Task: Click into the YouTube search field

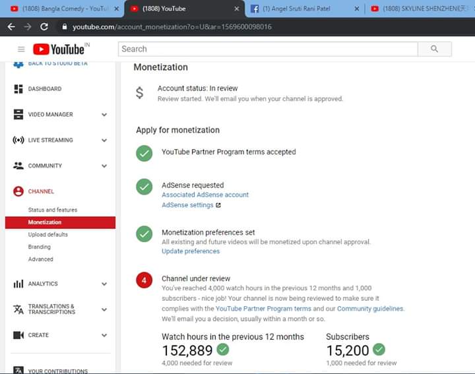Action: pos(268,49)
